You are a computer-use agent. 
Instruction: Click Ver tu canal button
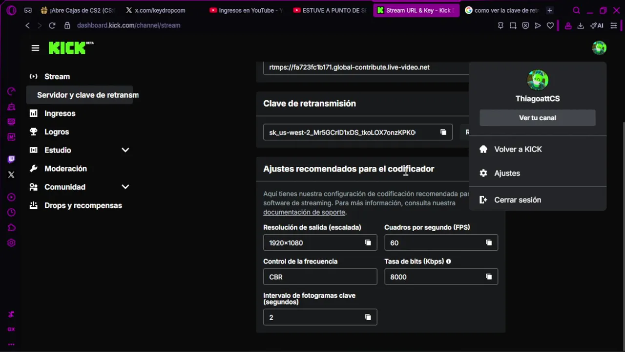tap(538, 118)
